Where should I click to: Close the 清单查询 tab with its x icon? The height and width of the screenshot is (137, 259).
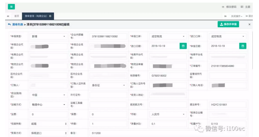pos(50,16)
